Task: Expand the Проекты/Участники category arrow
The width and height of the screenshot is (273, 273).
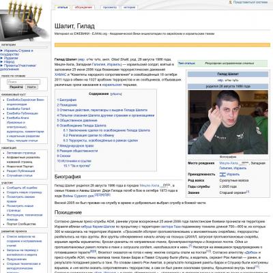Action: 1,66
